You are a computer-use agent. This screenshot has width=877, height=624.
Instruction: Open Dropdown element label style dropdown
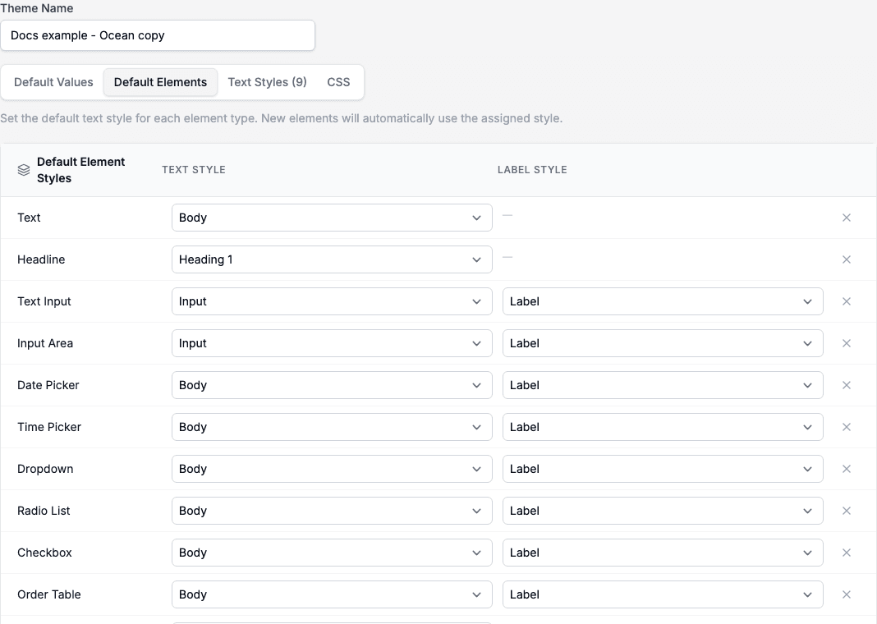point(663,469)
